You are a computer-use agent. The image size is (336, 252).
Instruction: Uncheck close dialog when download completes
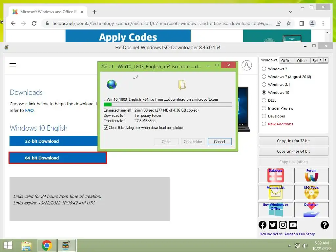click(106, 128)
